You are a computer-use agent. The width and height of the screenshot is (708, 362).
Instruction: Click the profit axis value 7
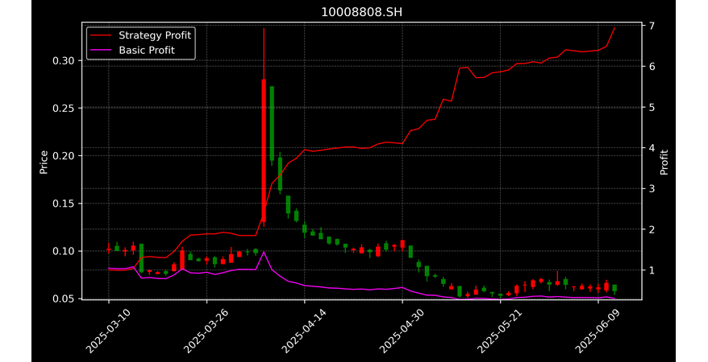tap(650, 26)
